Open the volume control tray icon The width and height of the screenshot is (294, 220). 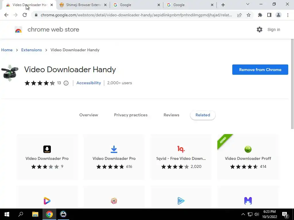(257, 214)
